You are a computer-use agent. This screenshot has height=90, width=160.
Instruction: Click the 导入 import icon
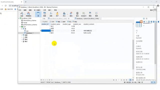pos(69,22)
